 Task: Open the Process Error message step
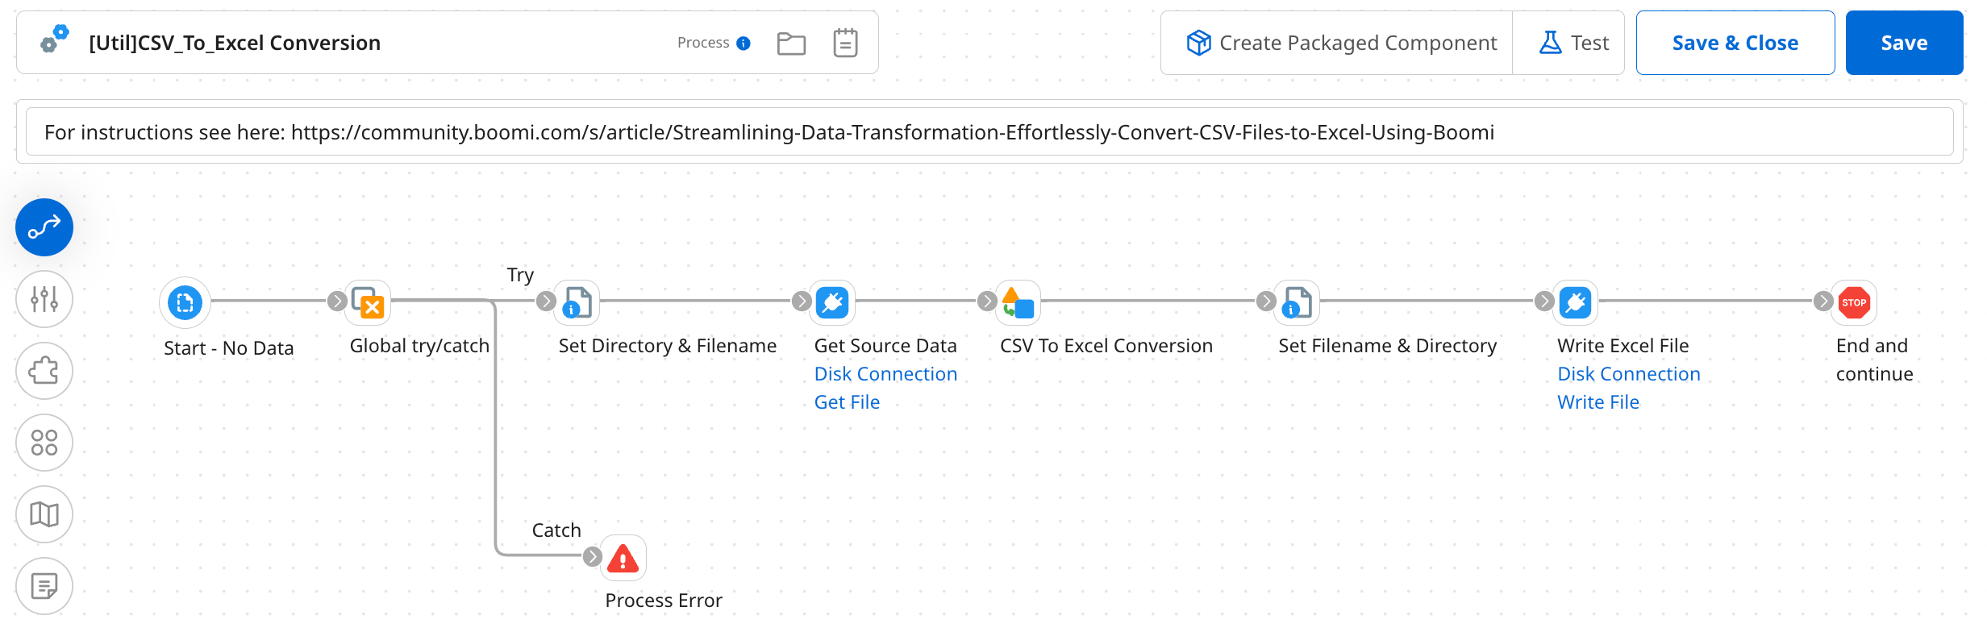click(624, 557)
